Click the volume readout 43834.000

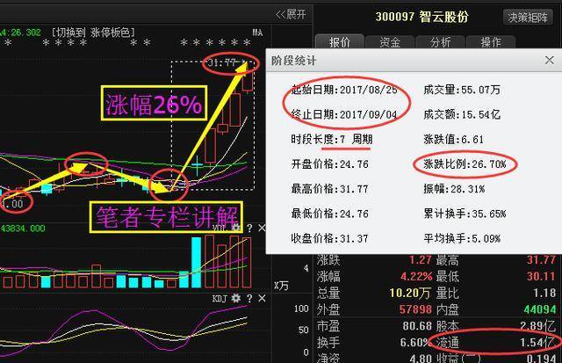[x=23, y=229]
